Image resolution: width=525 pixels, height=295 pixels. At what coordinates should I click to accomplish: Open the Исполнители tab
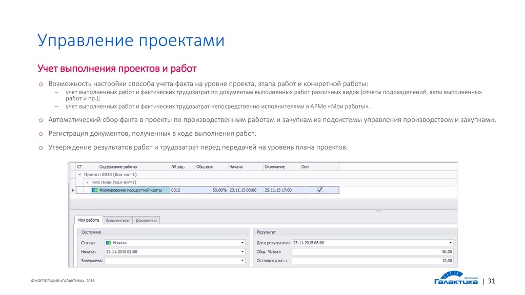pos(117,220)
